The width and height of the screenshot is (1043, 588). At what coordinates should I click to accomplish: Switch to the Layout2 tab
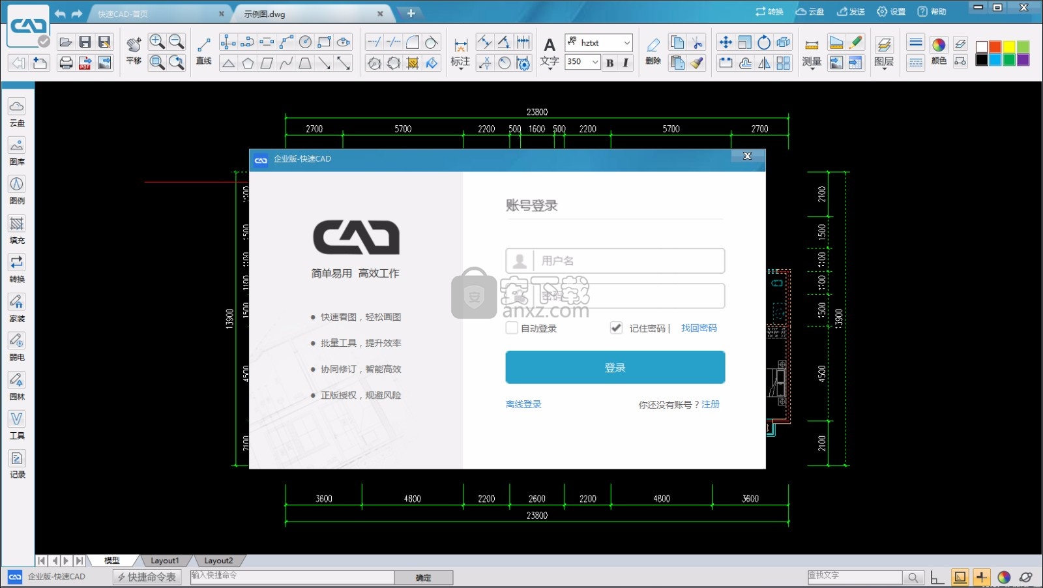click(218, 561)
